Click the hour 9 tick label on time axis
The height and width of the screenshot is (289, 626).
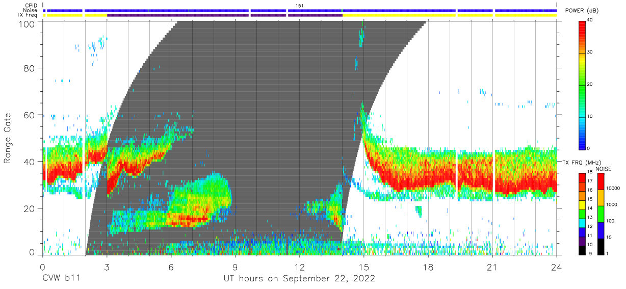pyautogui.click(x=235, y=267)
